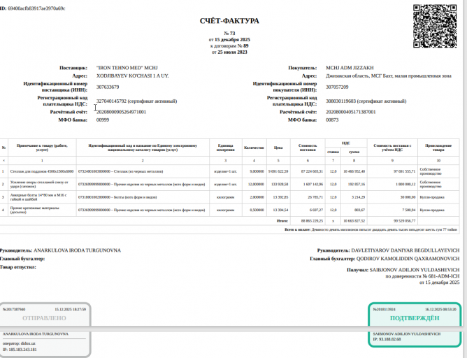Click the Всего к оплате amount in words
Screen dimensions: 467x358
pyautogui.click(x=385, y=229)
